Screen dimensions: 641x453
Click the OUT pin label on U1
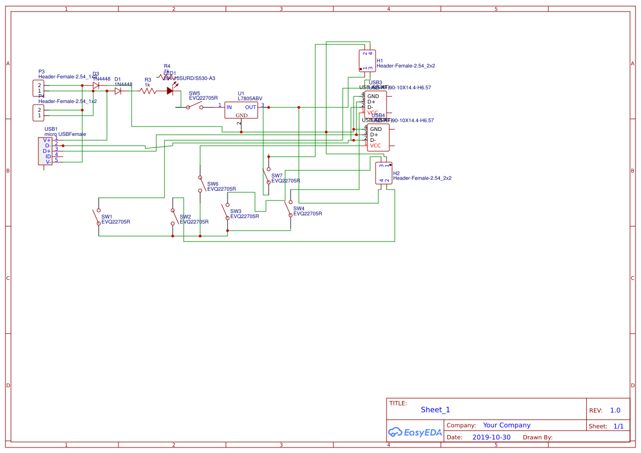(x=251, y=107)
